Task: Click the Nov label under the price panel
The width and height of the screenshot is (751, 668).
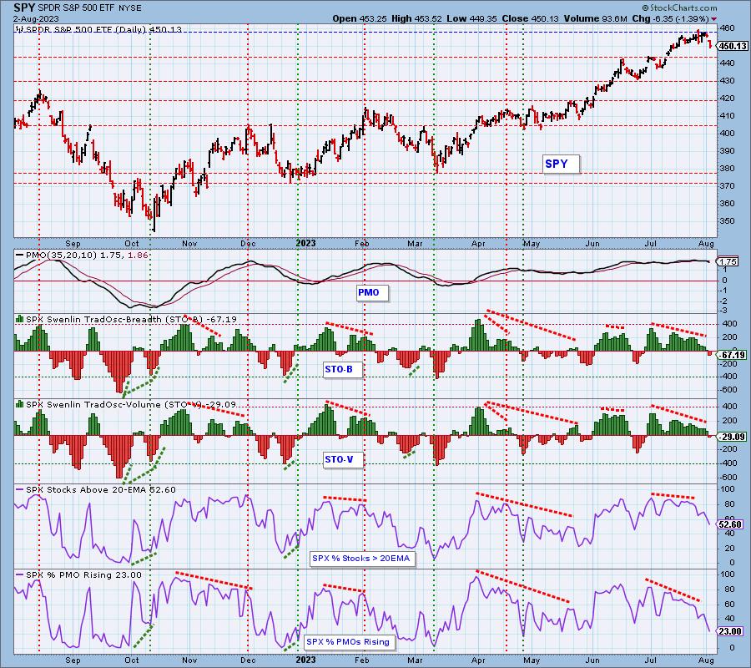Action: pyautogui.click(x=189, y=244)
